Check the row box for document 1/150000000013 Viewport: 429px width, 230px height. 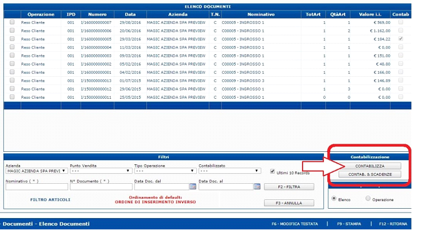click(12, 80)
